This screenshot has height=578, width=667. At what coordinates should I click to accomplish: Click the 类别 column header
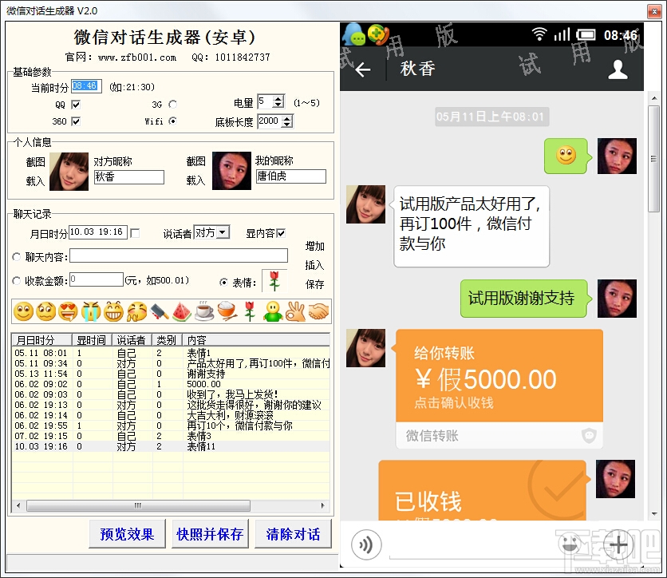(x=168, y=340)
